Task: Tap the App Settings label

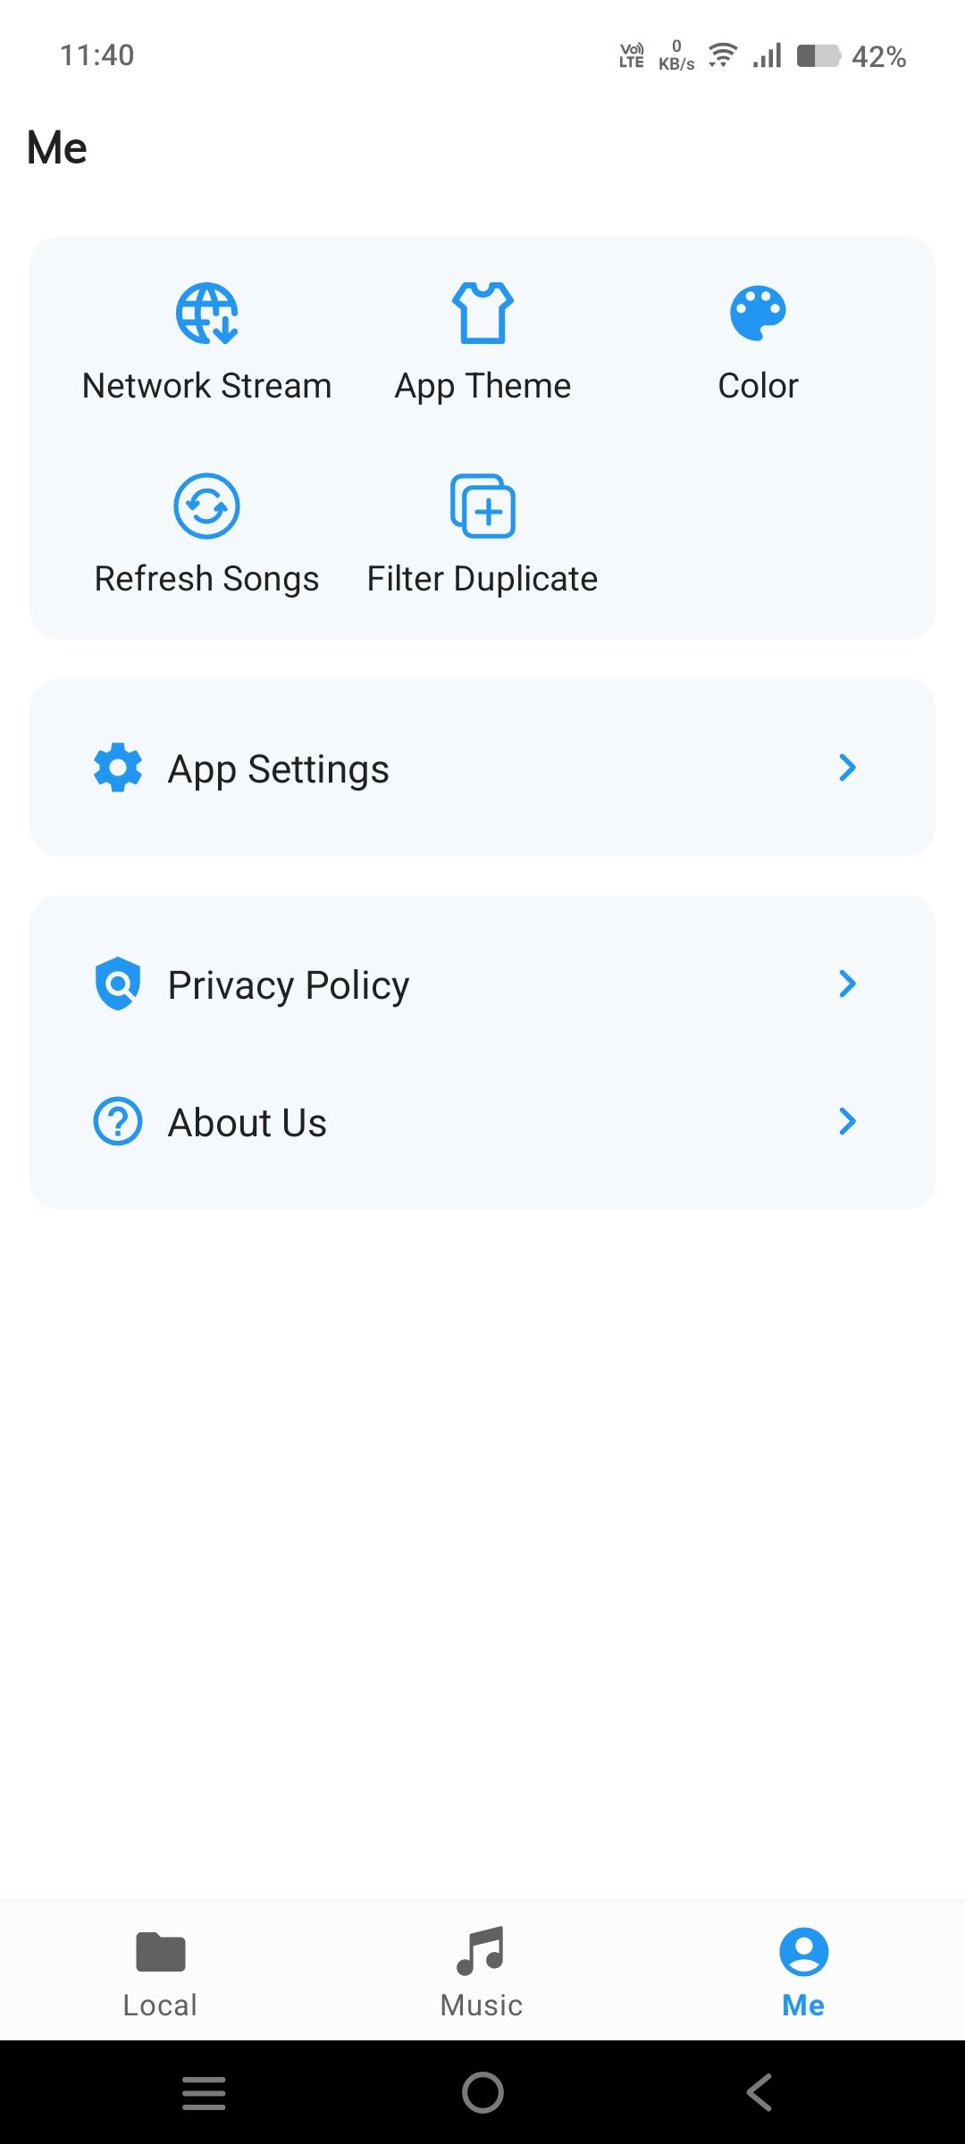Action: click(279, 769)
